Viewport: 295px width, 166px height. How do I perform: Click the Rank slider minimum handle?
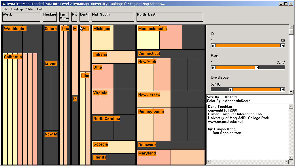pos(213,67)
